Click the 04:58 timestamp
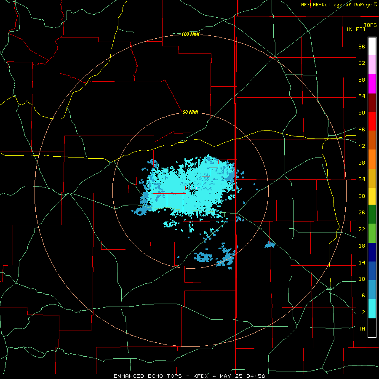This screenshot has width=379, height=379. point(256,376)
